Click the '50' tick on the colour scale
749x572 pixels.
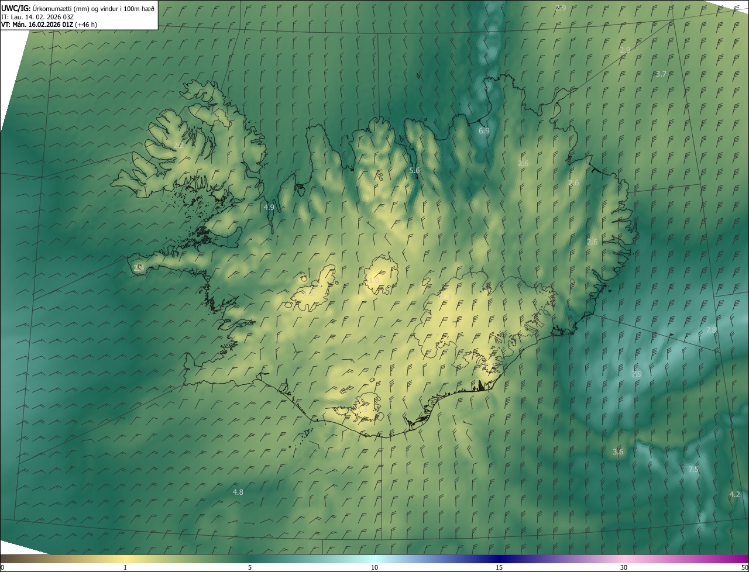coord(744,567)
